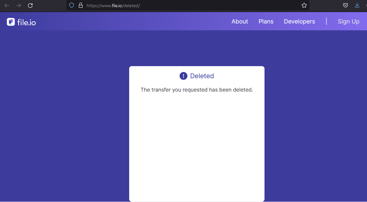
Task: Toggle the bookmark star for this page
Action: [304, 5]
